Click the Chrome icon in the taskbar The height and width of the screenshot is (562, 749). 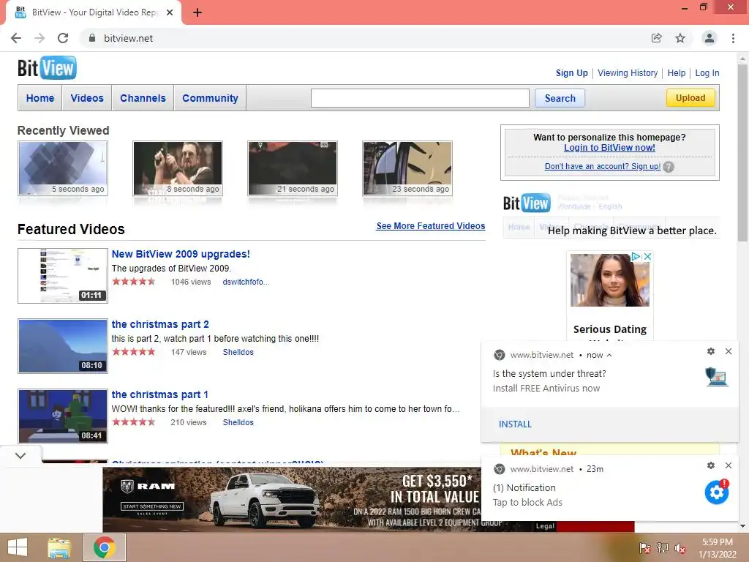[105, 547]
